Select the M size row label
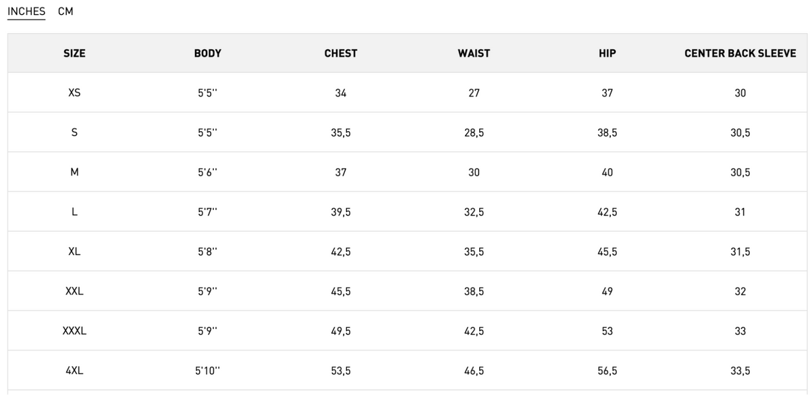The width and height of the screenshot is (810, 395). pos(74,172)
